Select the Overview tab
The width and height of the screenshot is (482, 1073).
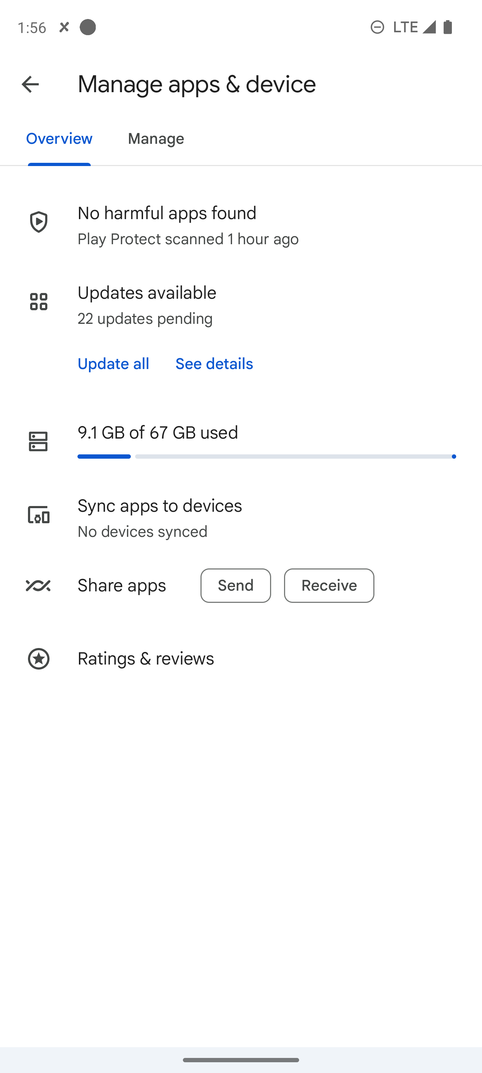(59, 139)
